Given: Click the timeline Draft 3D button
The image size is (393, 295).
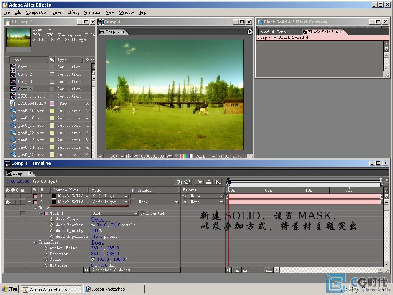Looking at the screenshot, I should [x=187, y=182].
